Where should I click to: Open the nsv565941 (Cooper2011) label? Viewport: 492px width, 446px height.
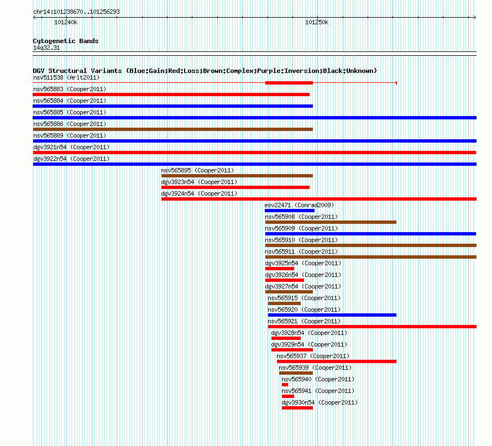(318, 391)
